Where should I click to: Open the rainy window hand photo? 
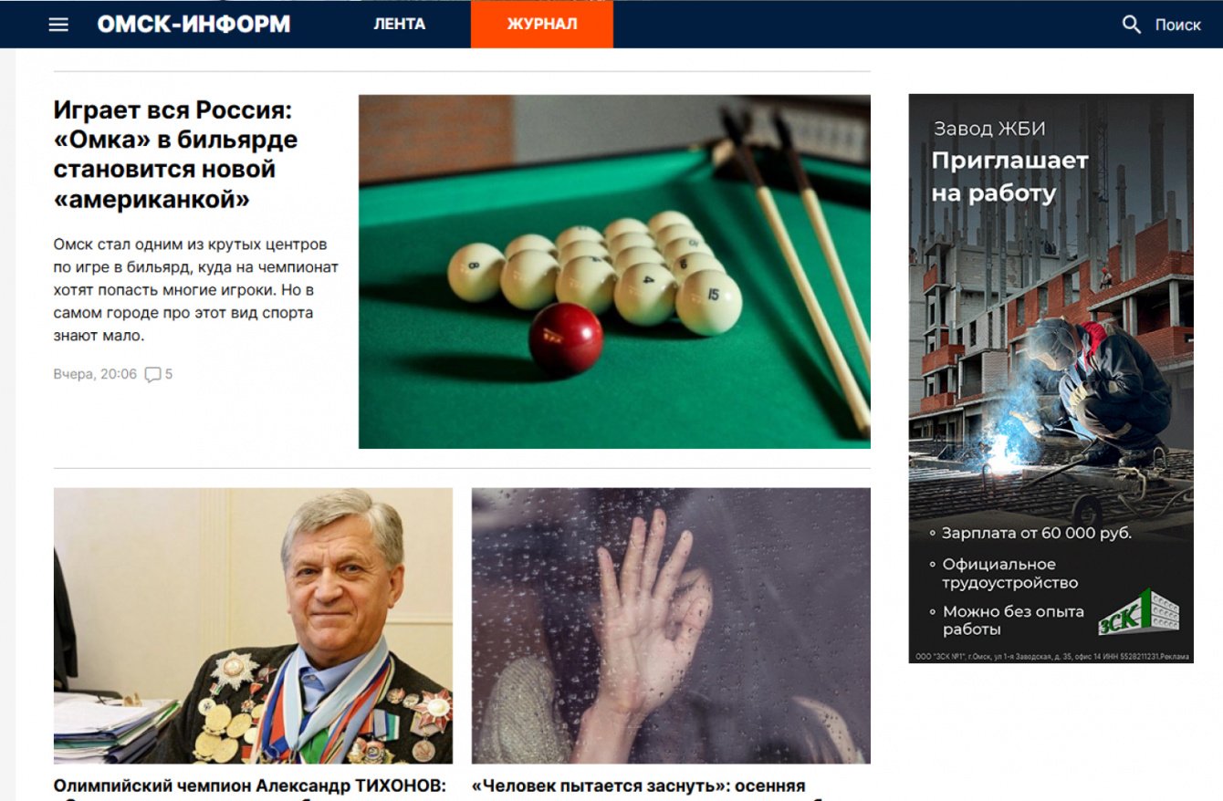click(x=671, y=626)
